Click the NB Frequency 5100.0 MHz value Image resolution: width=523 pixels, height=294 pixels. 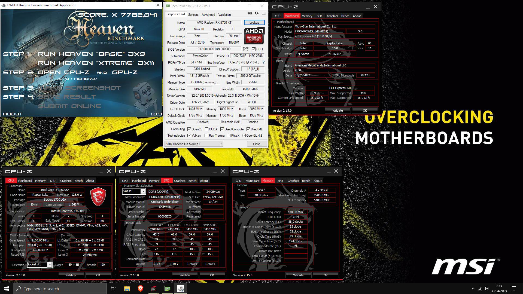pos(322,200)
